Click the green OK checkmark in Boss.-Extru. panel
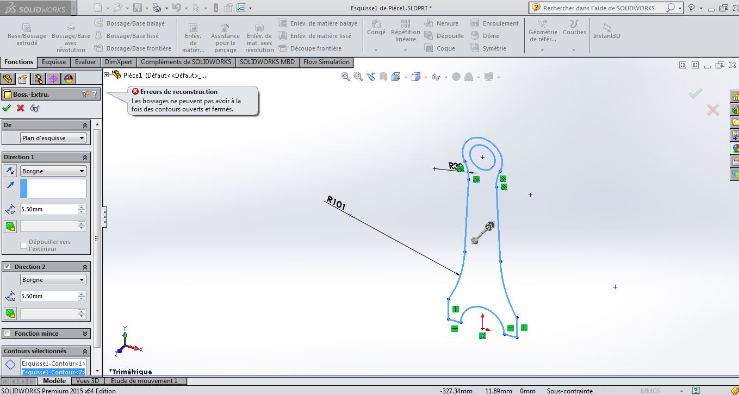 [7, 108]
